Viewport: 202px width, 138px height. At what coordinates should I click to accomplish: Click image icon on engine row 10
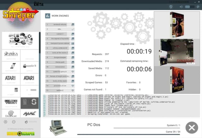click(73, 67)
